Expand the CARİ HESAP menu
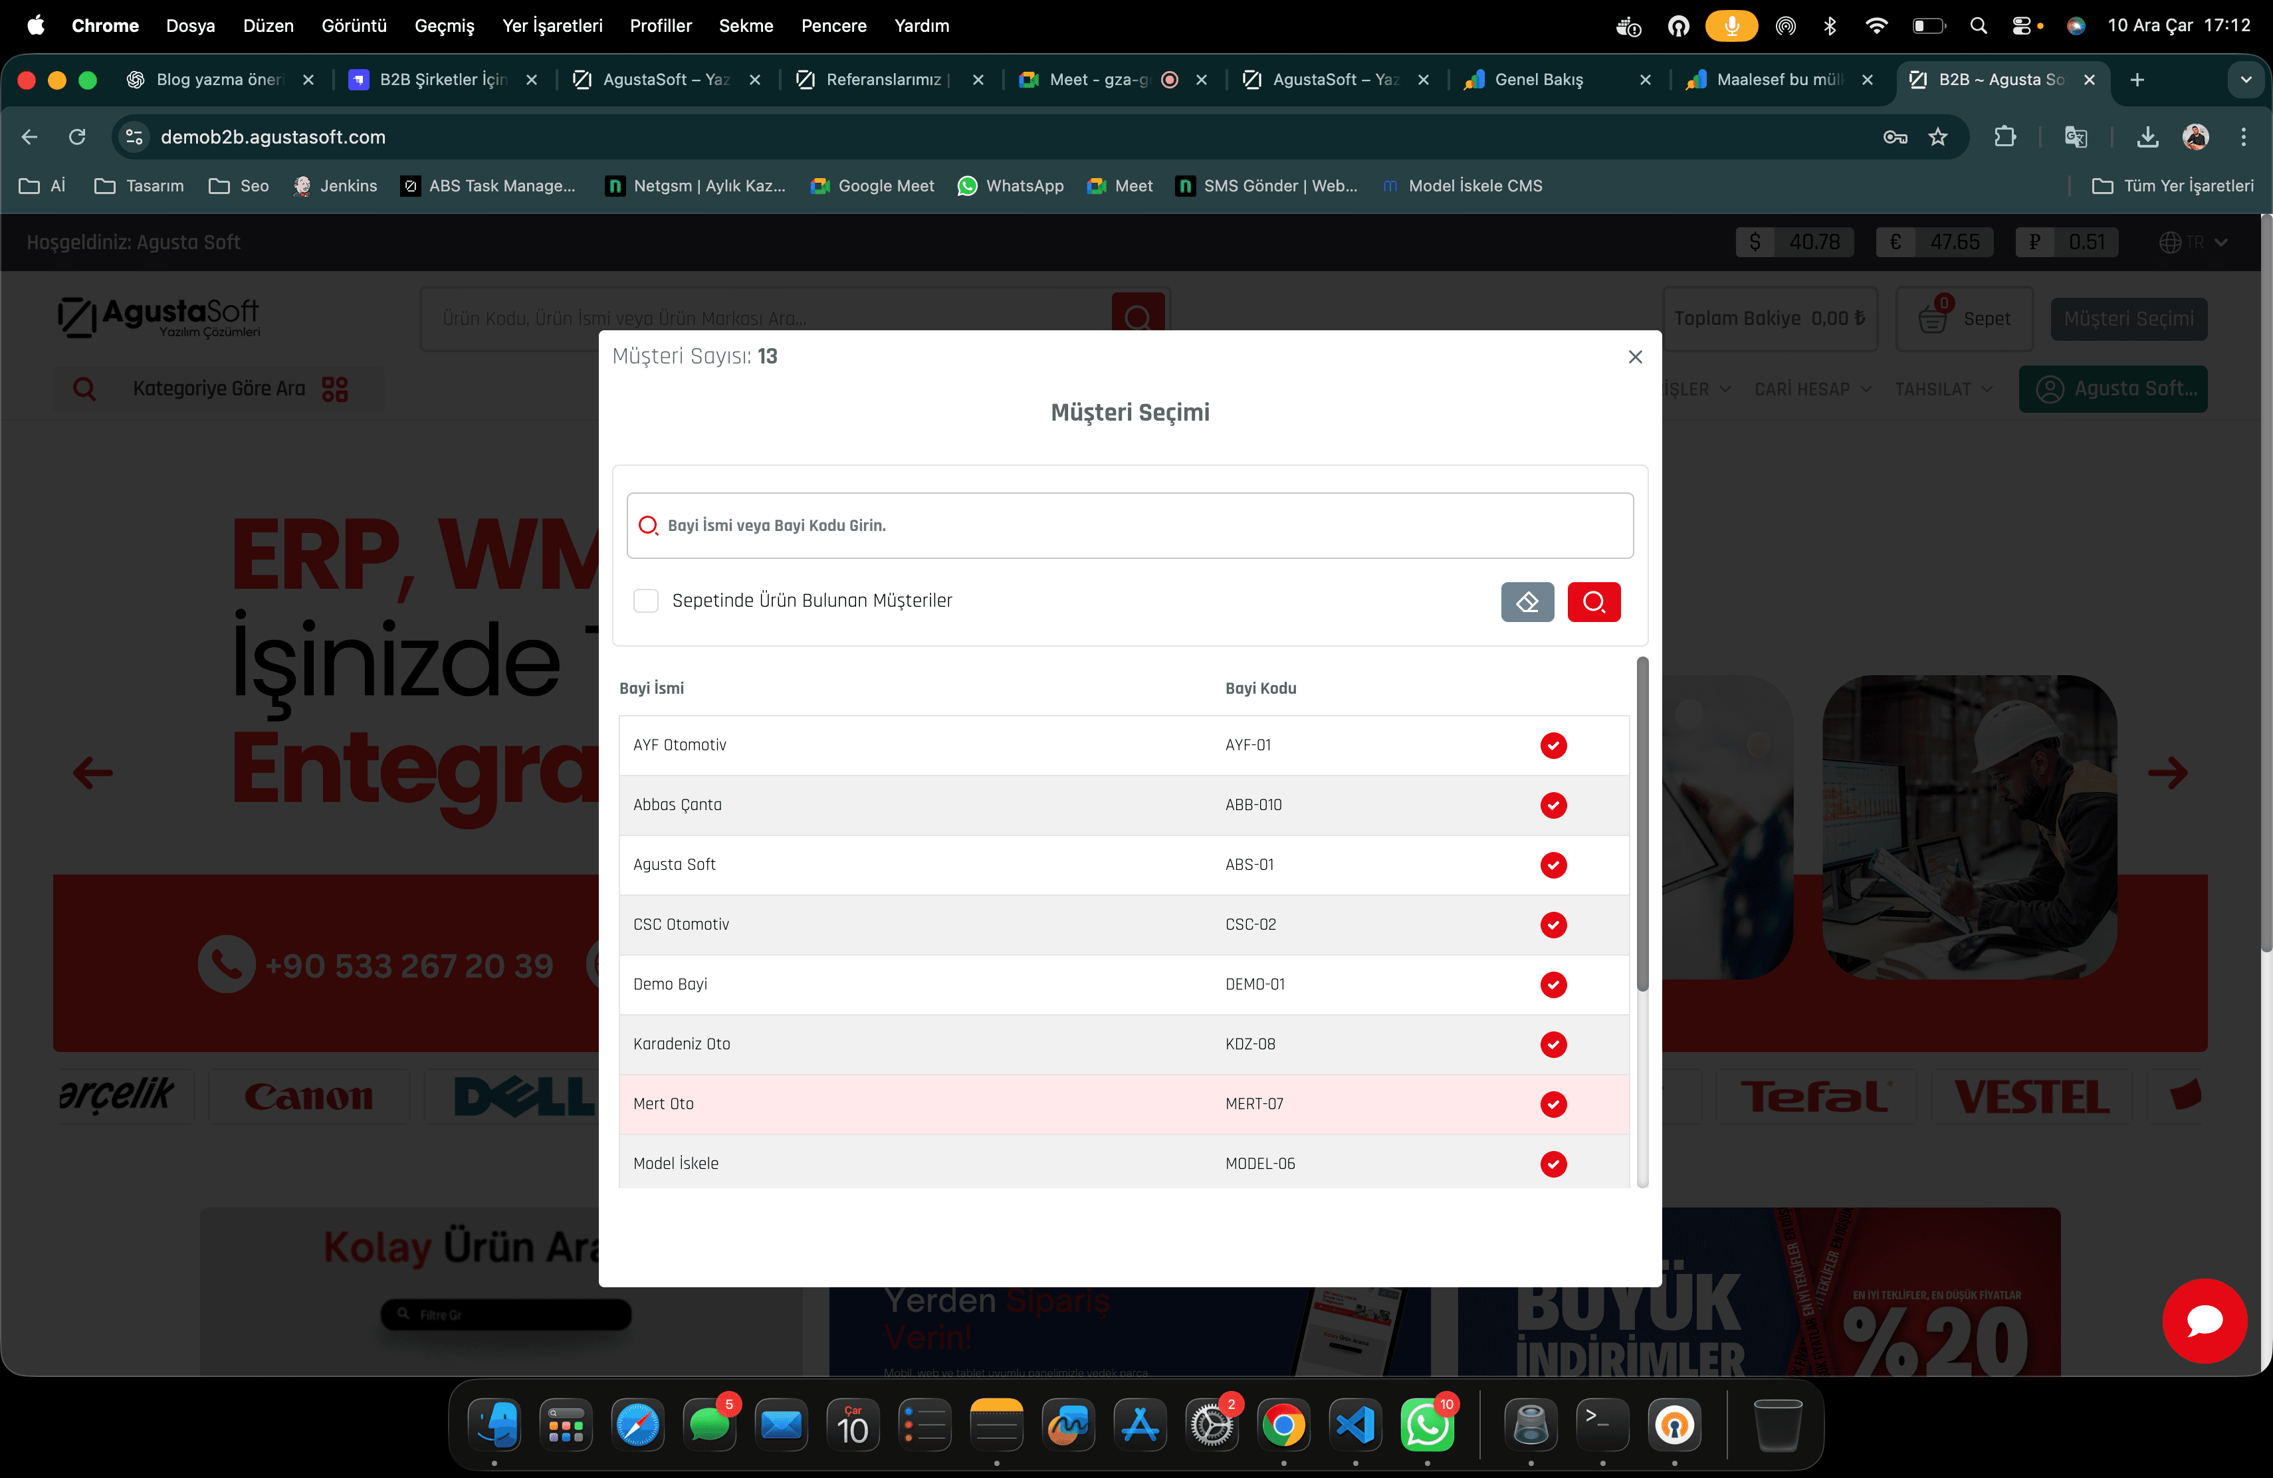 click(1812, 389)
